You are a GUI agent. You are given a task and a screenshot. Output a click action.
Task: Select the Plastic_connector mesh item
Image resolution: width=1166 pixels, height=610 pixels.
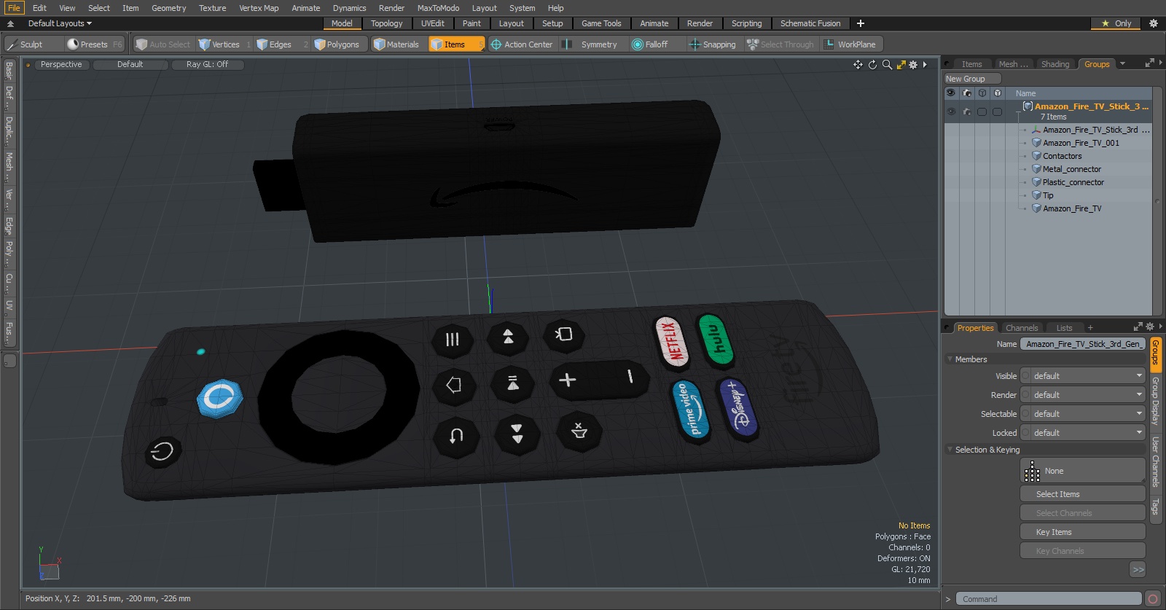point(1073,182)
